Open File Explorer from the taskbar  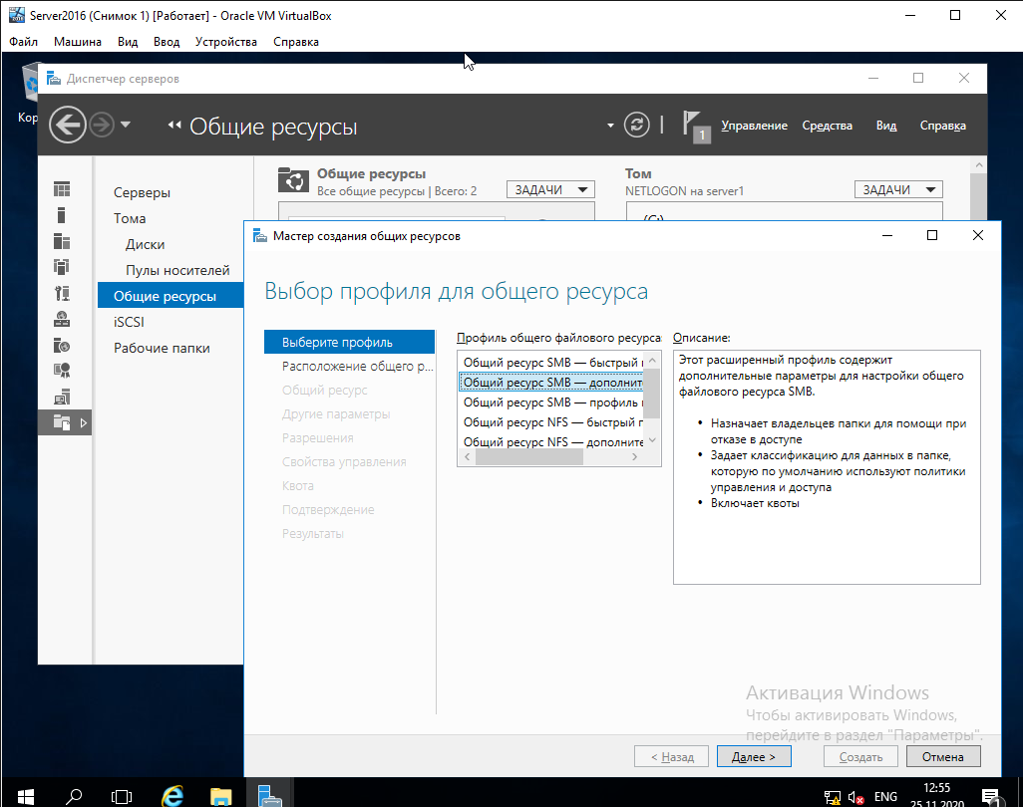[221, 796]
